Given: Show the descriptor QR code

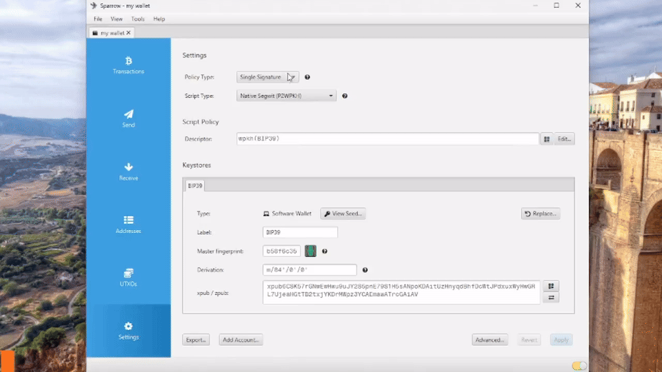Looking at the screenshot, I should point(546,138).
